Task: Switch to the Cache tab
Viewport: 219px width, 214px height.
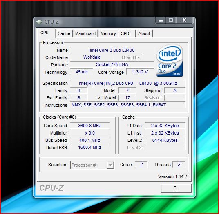Action: click(x=64, y=33)
